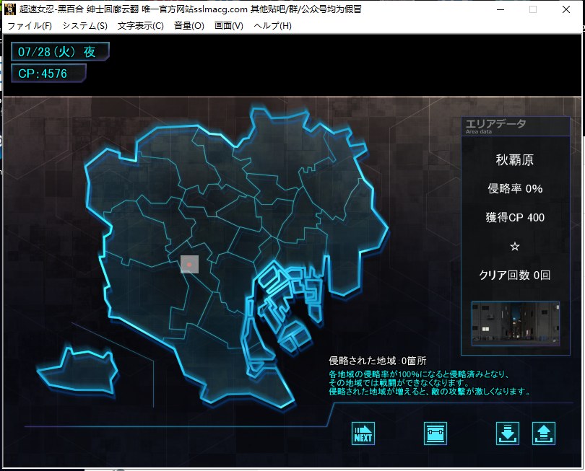This screenshot has width=585, height=471.
Task: Open the 音量(O) volume menu
Action: pyautogui.click(x=188, y=26)
